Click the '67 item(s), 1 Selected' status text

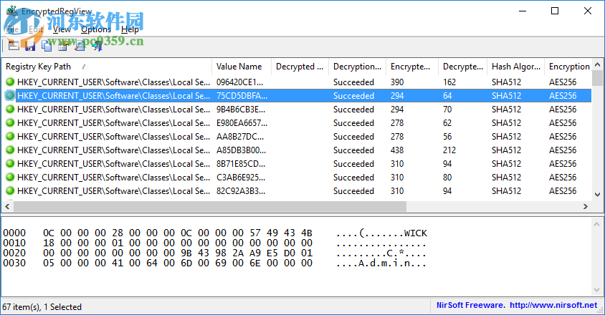tap(42, 307)
